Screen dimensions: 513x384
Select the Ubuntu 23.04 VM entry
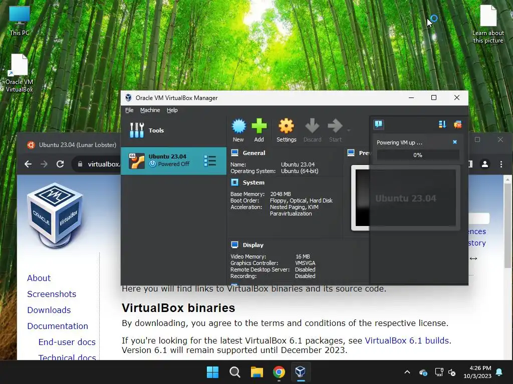pos(173,160)
